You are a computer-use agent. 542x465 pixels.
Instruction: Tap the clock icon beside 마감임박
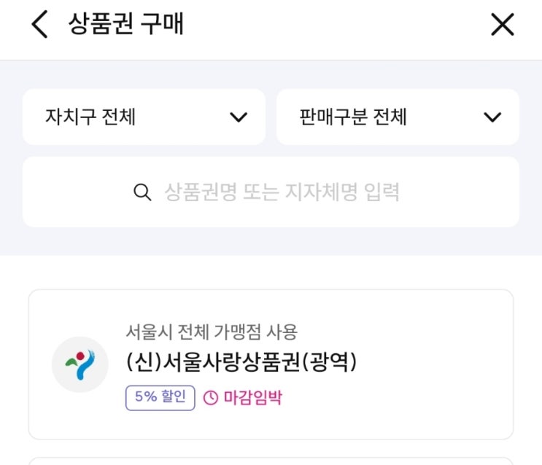[211, 398]
